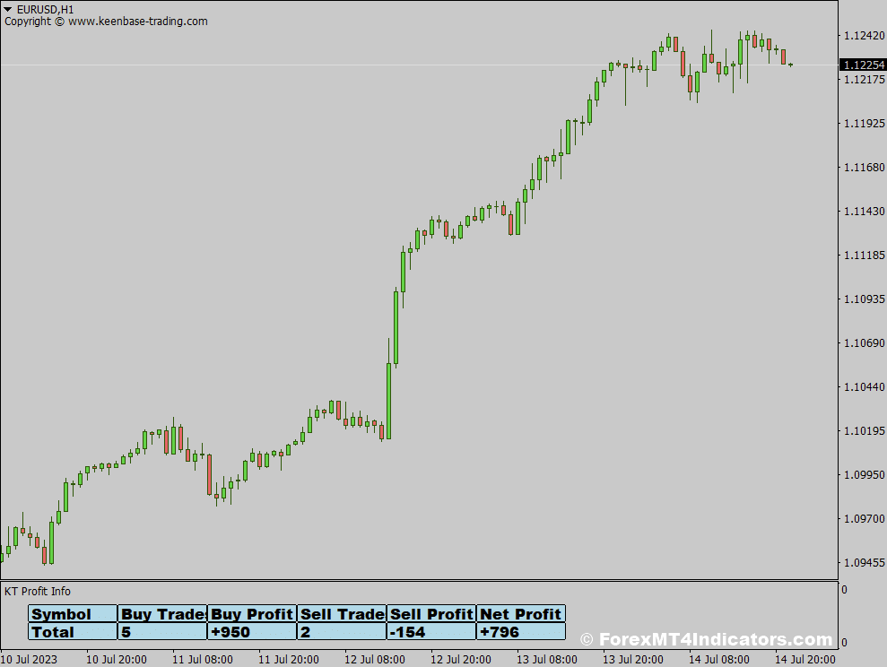This screenshot has height=667, width=887.
Task: Click the keenbase-trading.com copyright text
Action: coord(106,22)
